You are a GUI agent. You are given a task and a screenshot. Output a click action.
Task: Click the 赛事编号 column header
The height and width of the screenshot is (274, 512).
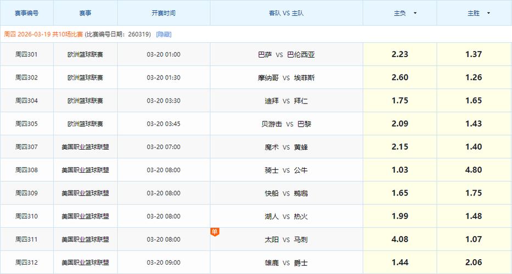point(27,13)
